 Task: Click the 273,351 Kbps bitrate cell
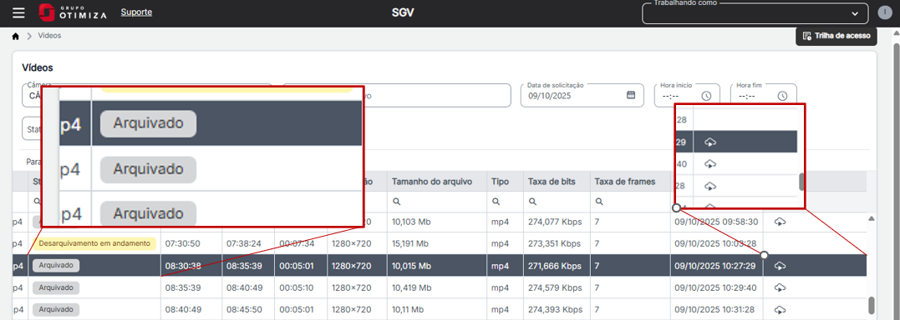pos(557,243)
